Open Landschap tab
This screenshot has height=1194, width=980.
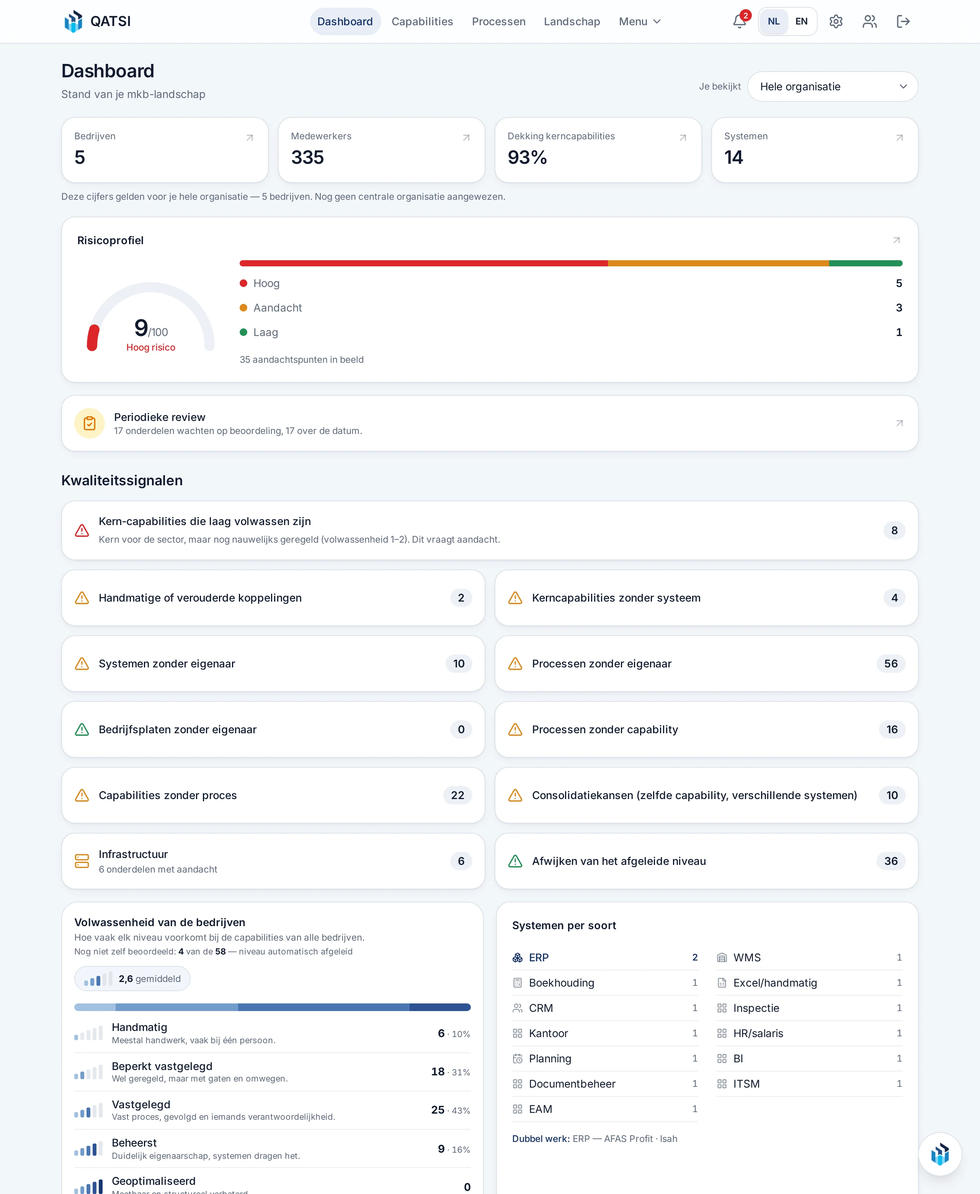click(572, 21)
